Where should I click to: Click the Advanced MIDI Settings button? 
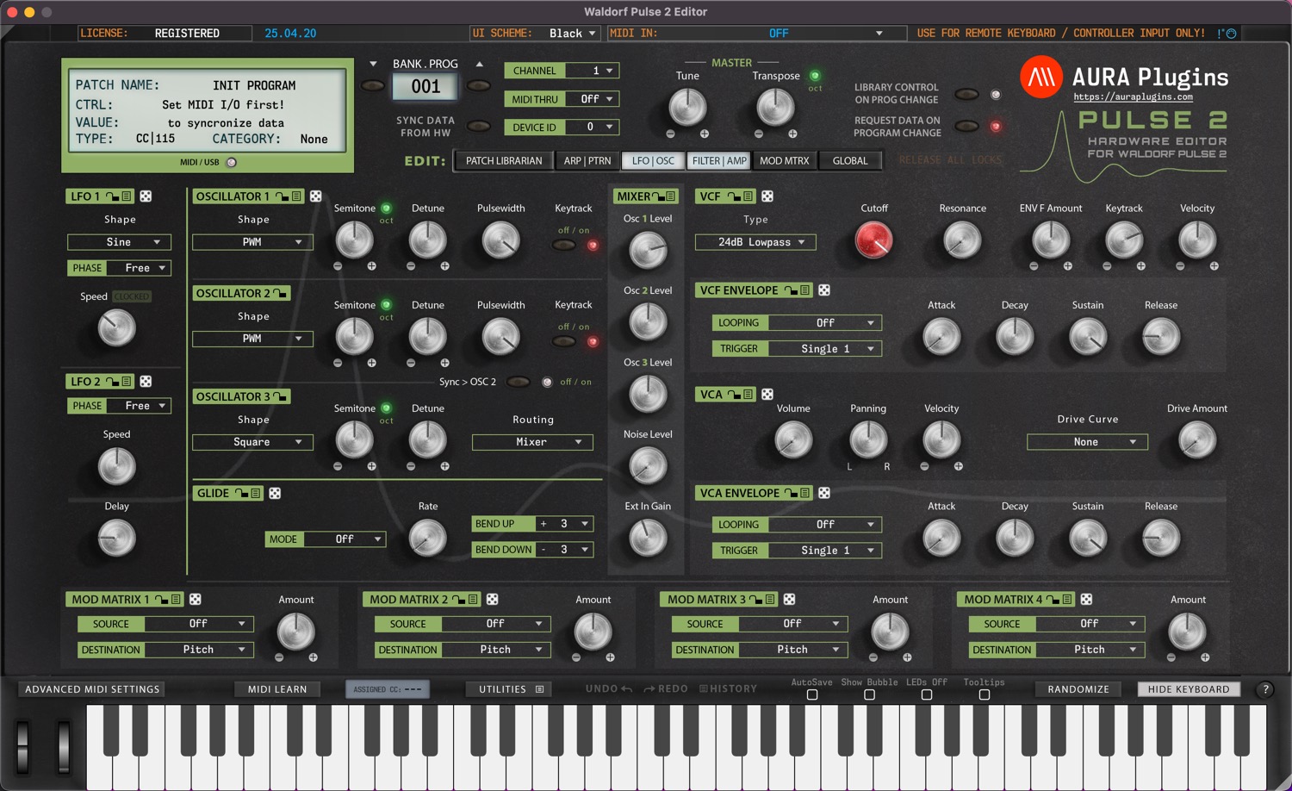(92, 689)
